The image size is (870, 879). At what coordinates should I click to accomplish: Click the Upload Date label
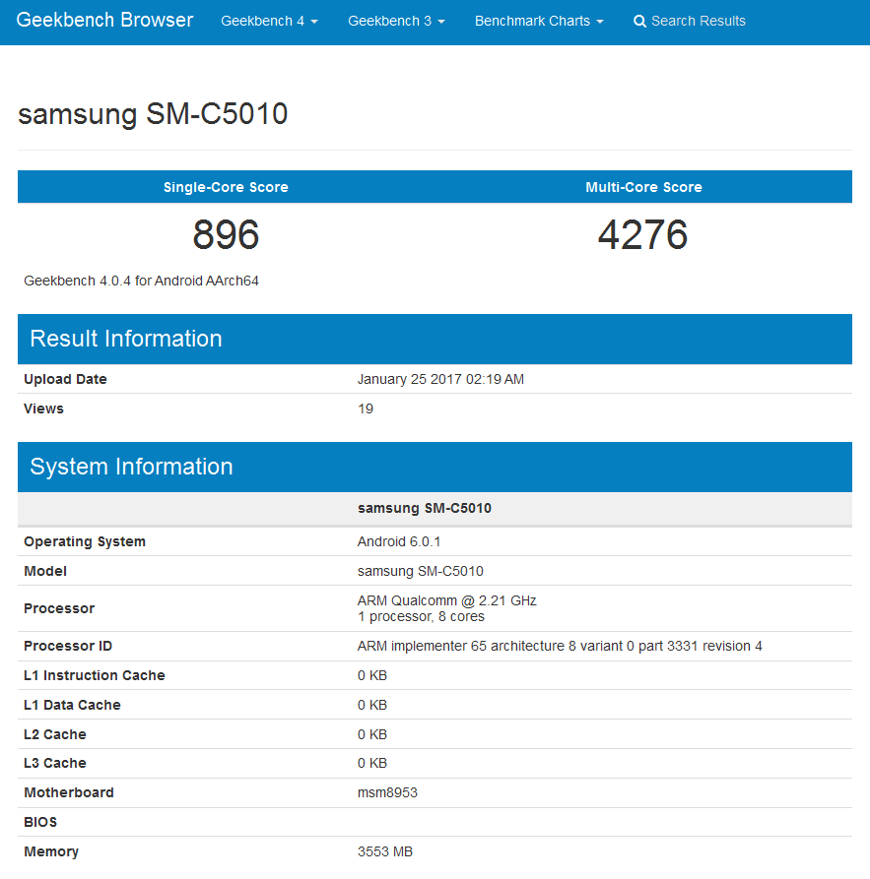pyautogui.click(x=65, y=379)
